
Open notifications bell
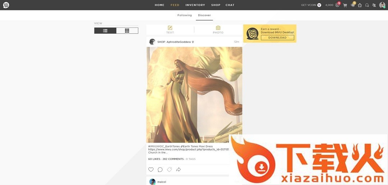pyautogui.click(x=353, y=5)
